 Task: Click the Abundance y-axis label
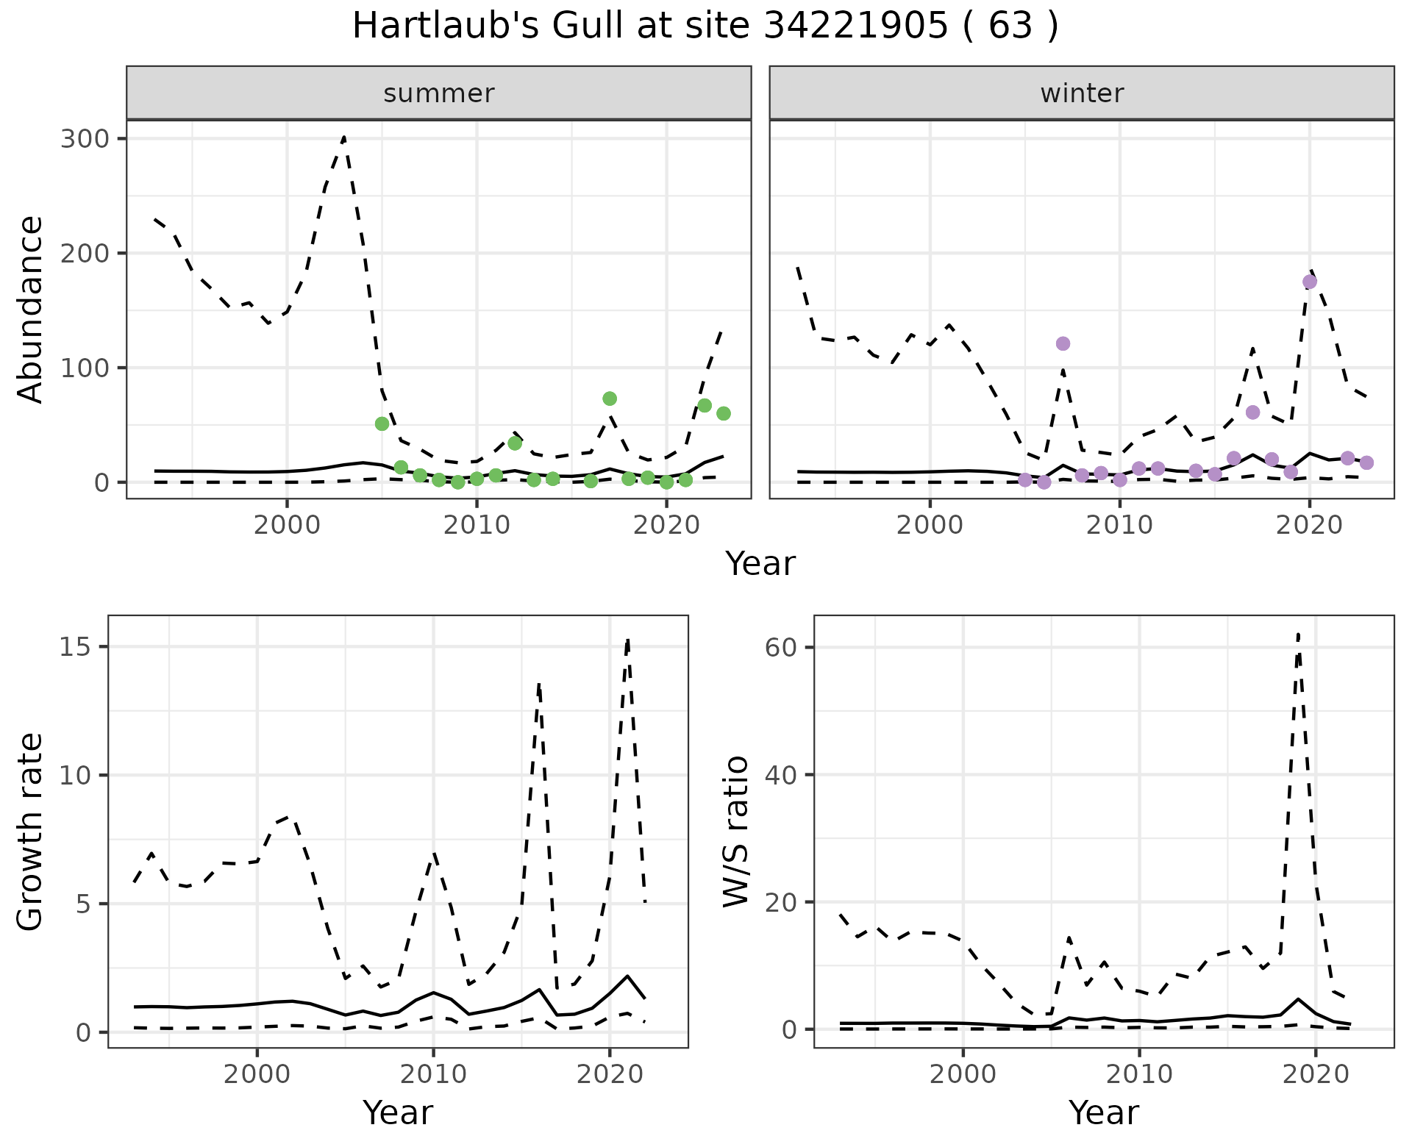pos(30,309)
